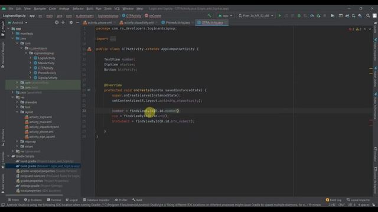
Task: Expand the drawable folder
Action: tap(17, 102)
